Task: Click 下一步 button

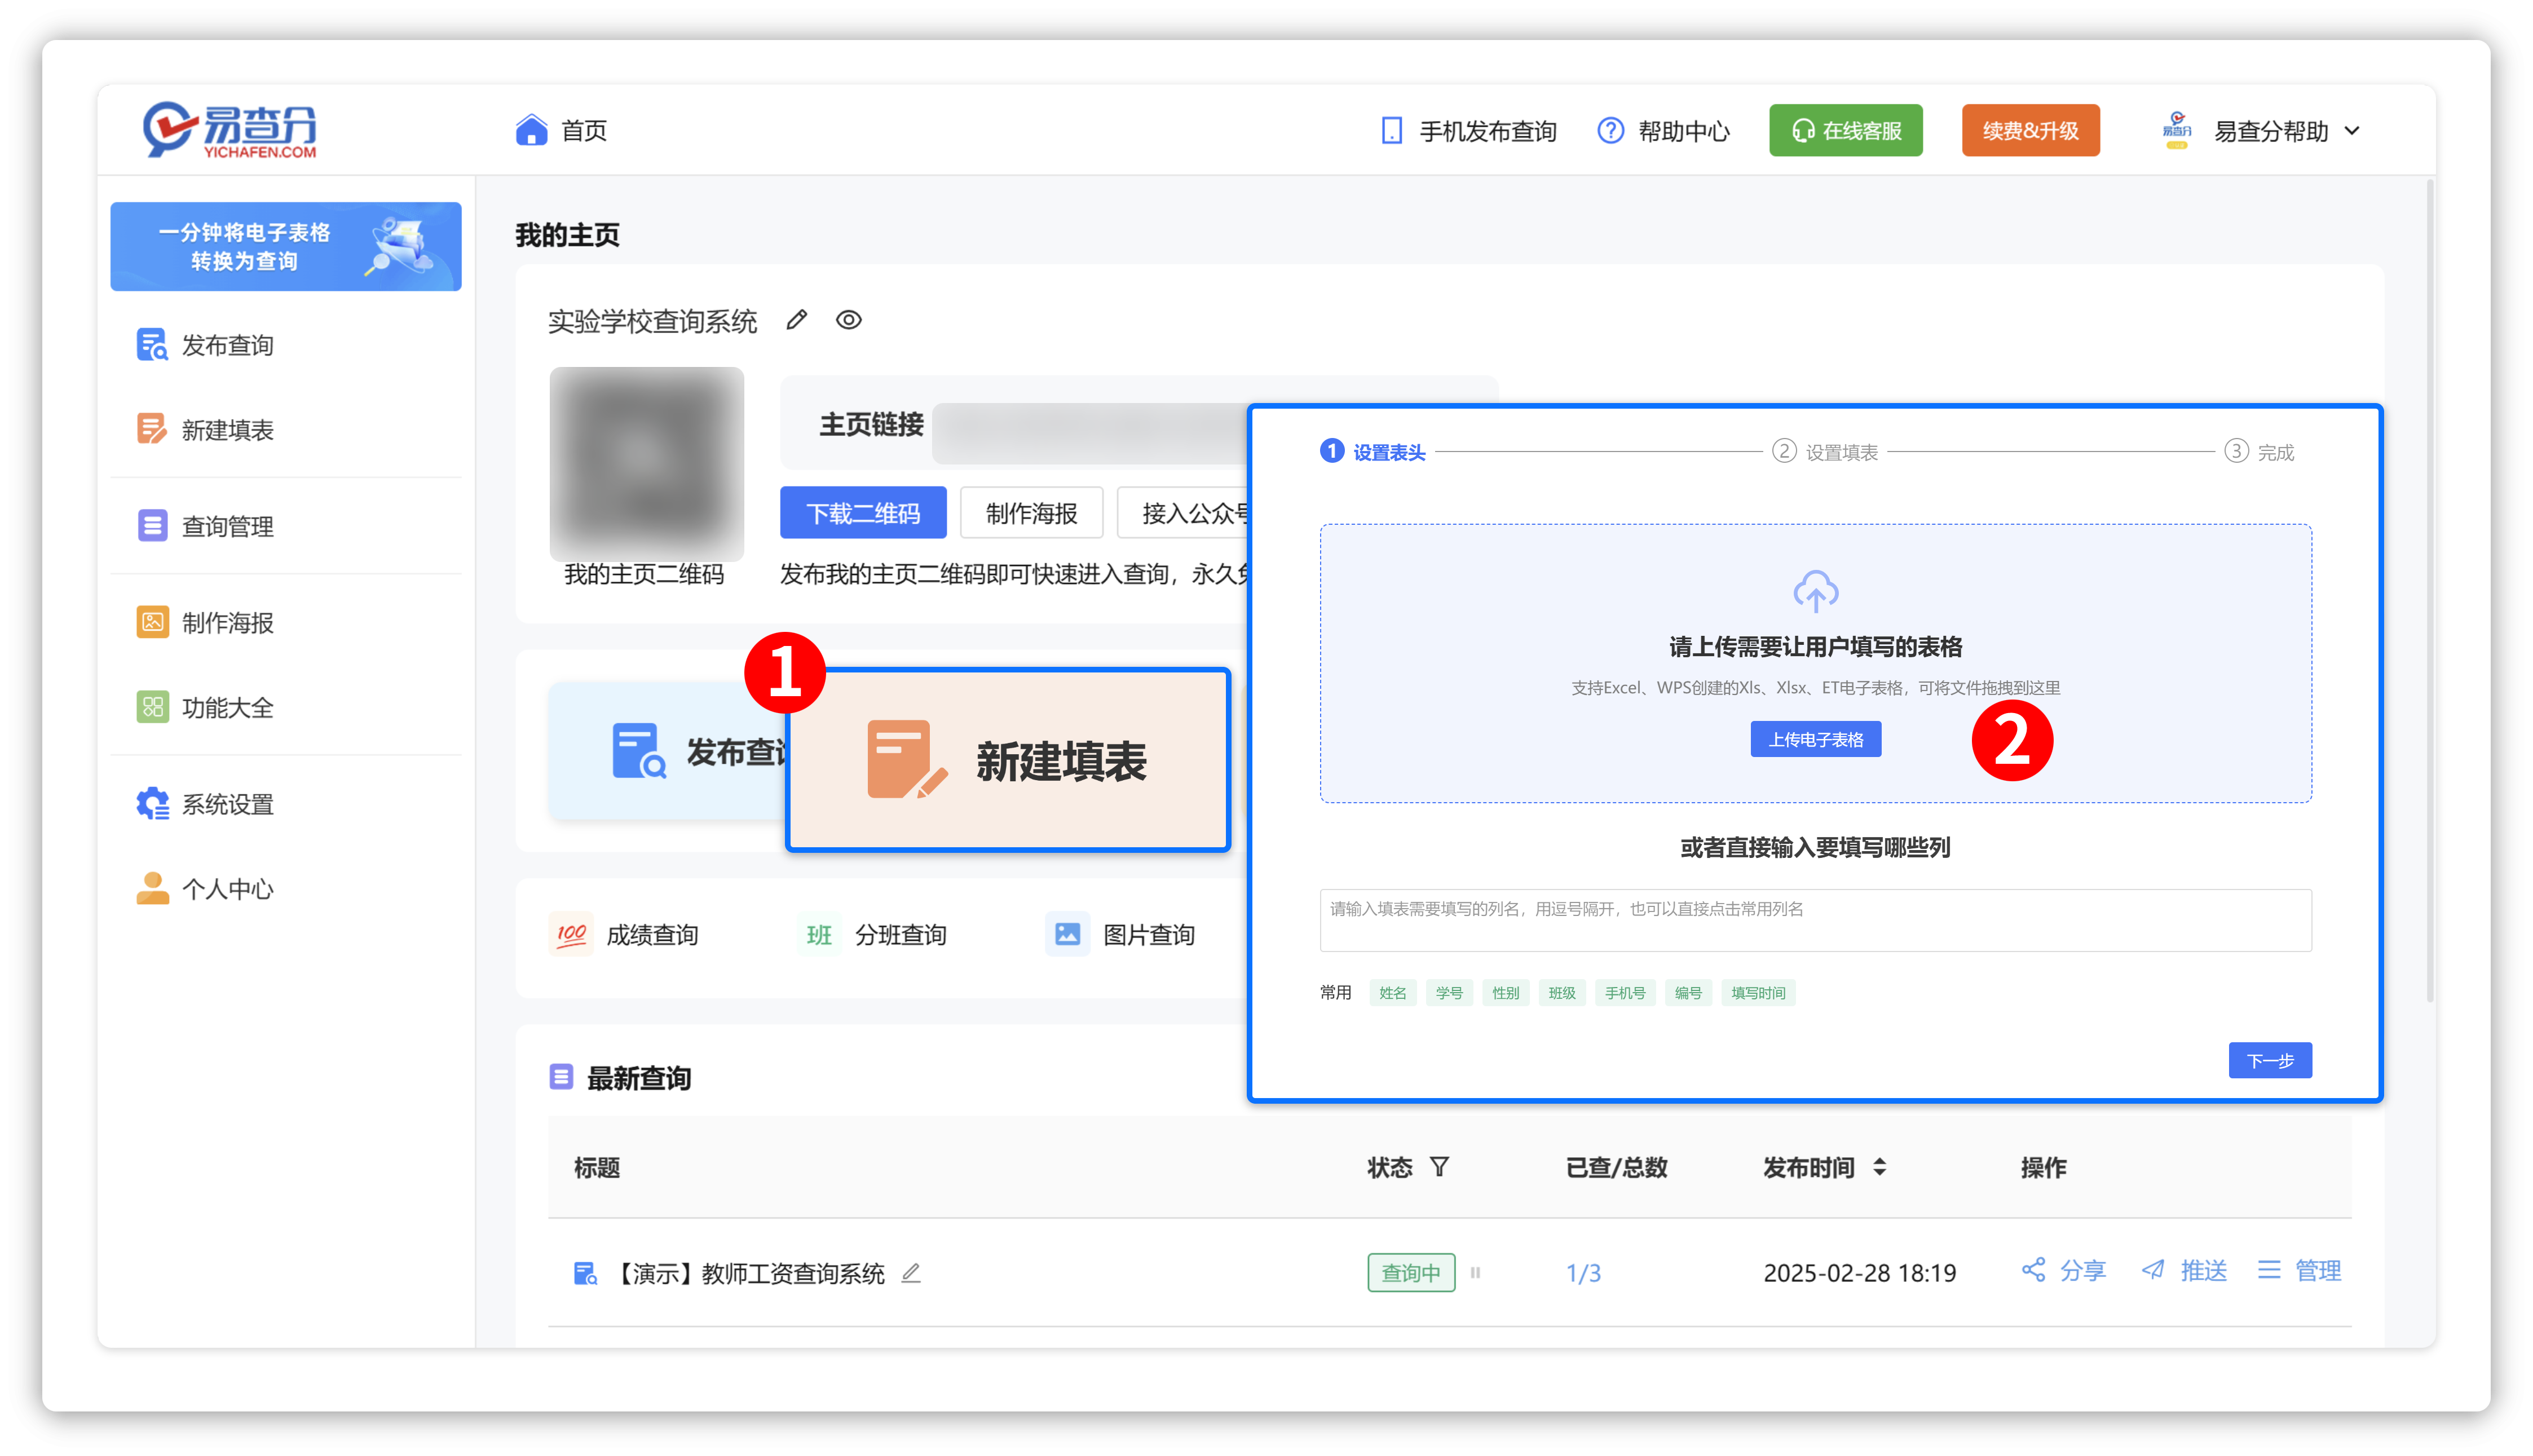Action: click(x=2270, y=1060)
